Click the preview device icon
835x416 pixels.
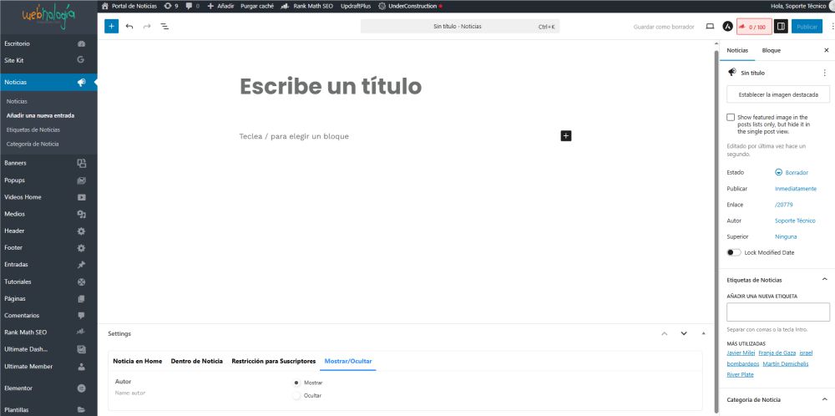710,27
